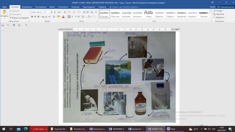Viewport: 235px width, 132px height.
Task: Click the sort icon in Абзац group
Action: click(92, 12)
